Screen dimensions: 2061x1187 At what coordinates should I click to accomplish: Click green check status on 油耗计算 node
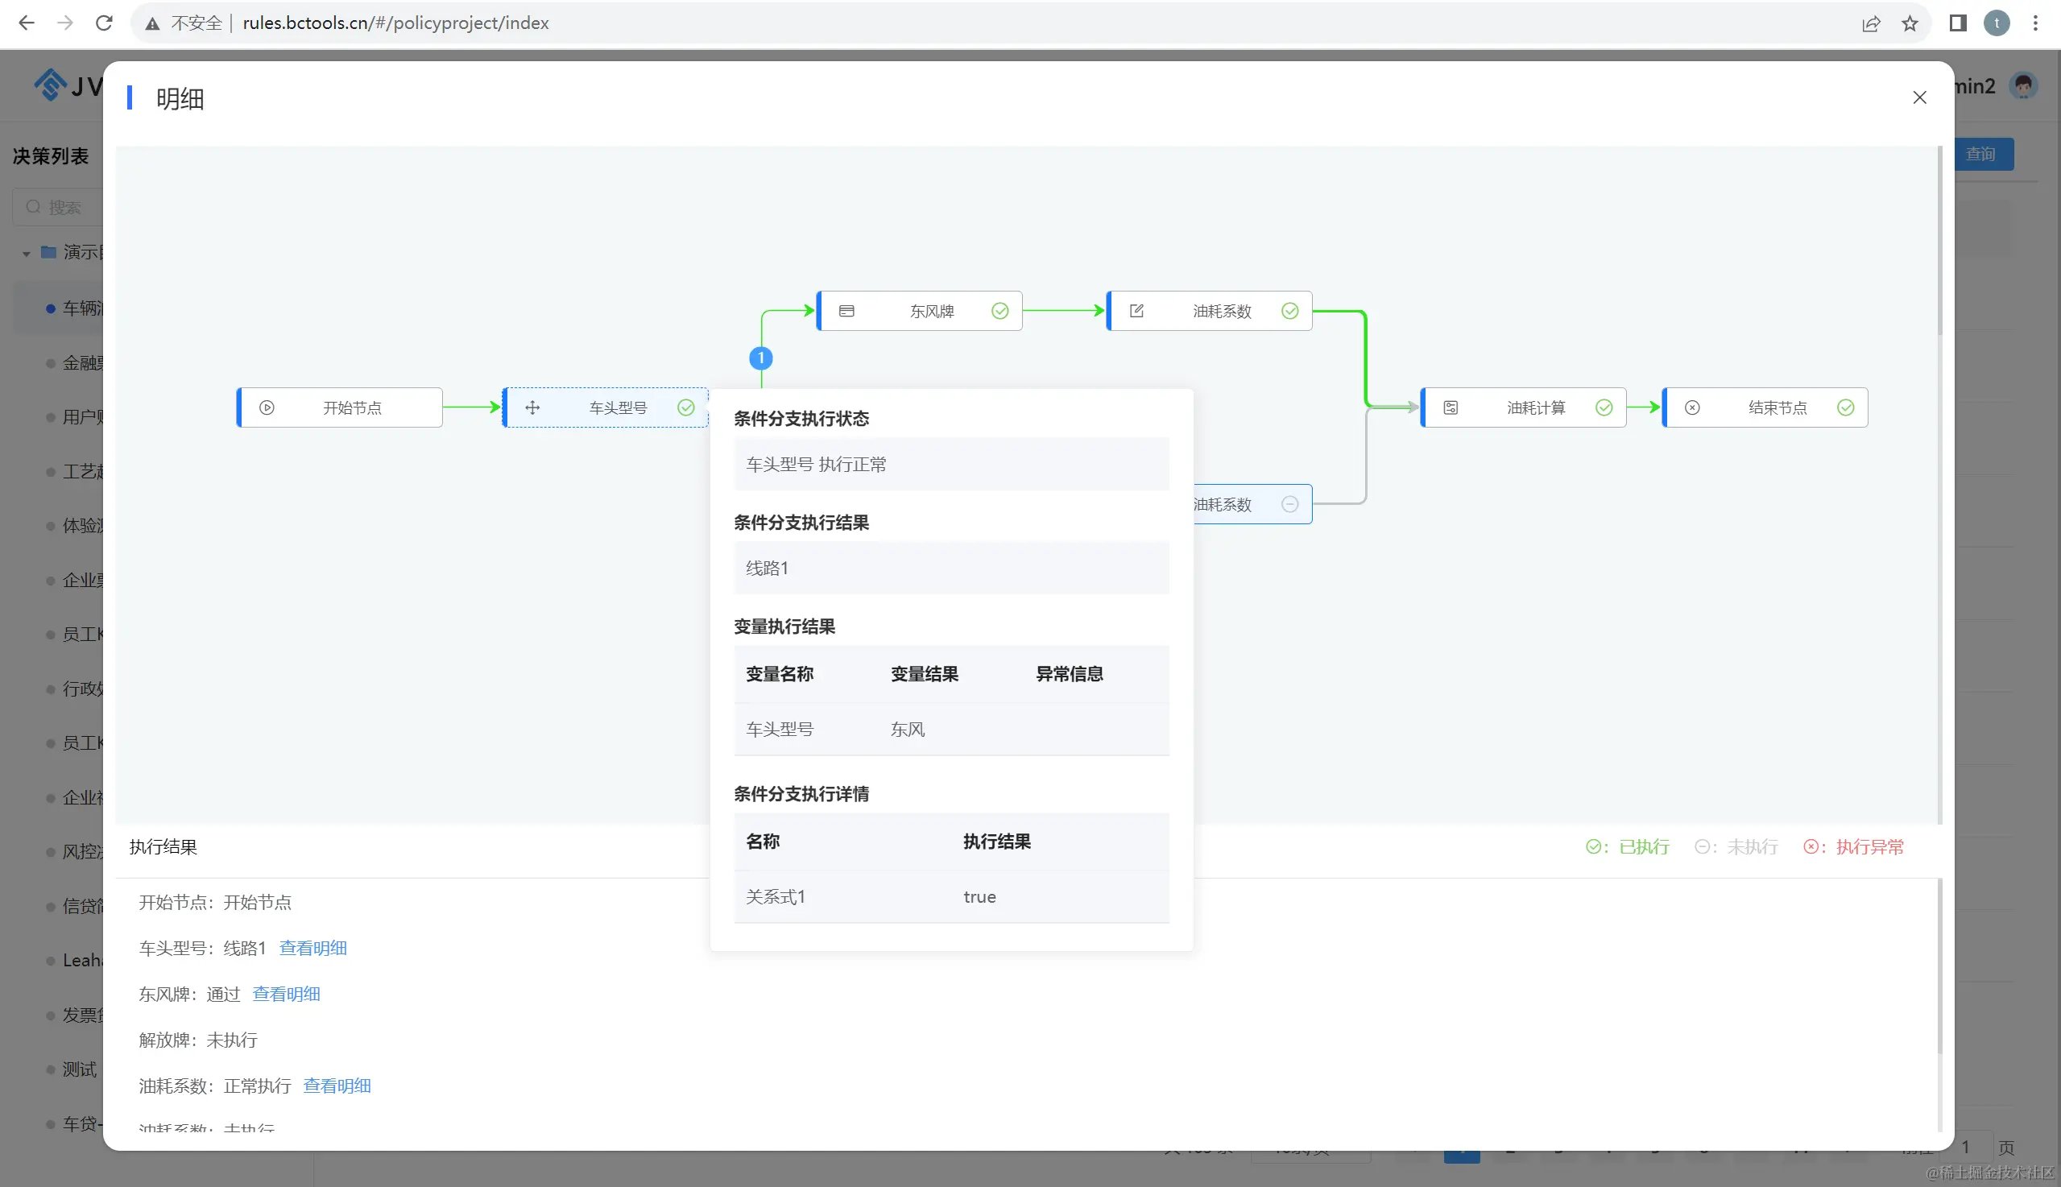(x=1604, y=407)
